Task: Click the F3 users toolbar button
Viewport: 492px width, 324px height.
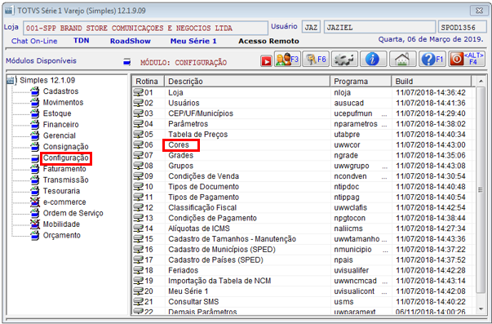Action: (x=287, y=59)
